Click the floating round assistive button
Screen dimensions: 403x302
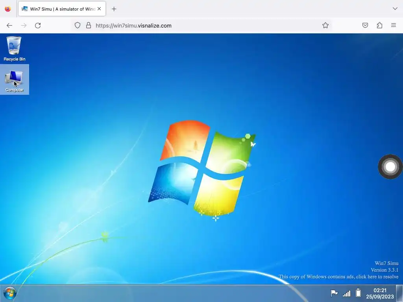(390, 167)
